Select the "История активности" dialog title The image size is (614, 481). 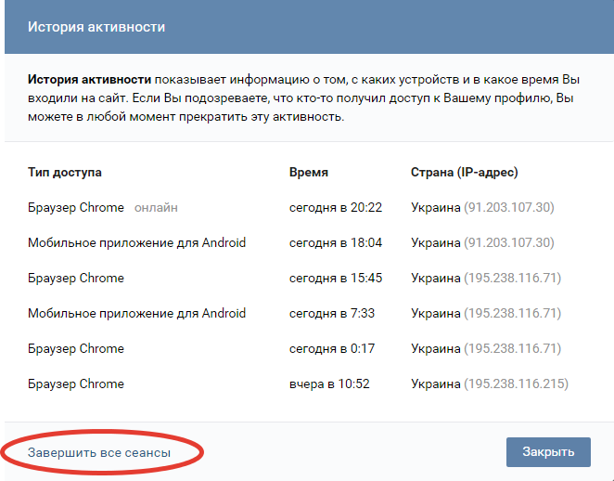[96, 27]
